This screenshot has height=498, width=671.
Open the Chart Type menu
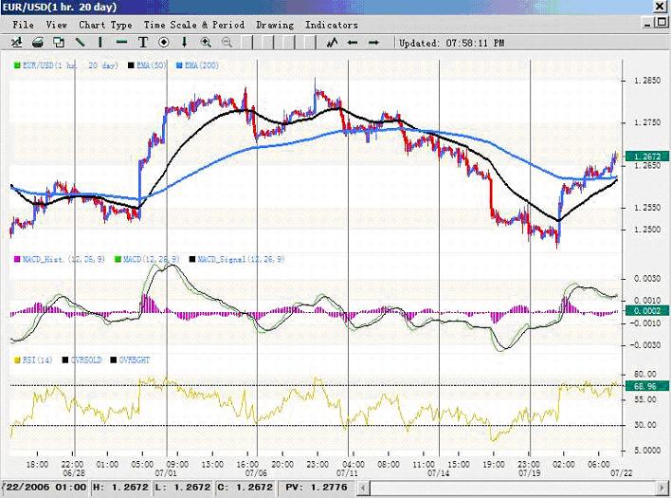point(105,25)
